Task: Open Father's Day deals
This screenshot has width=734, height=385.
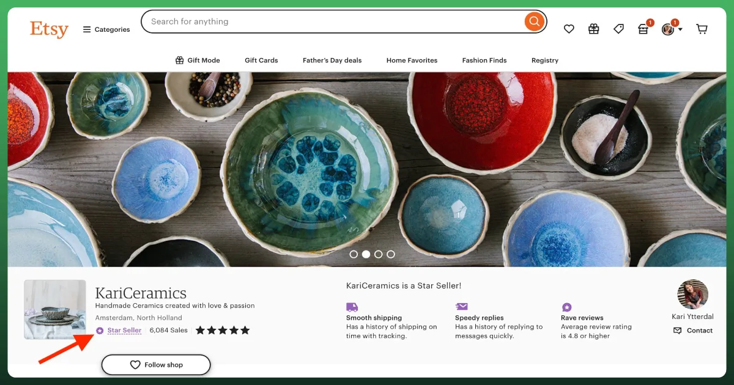Action: [x=332, y=60]
